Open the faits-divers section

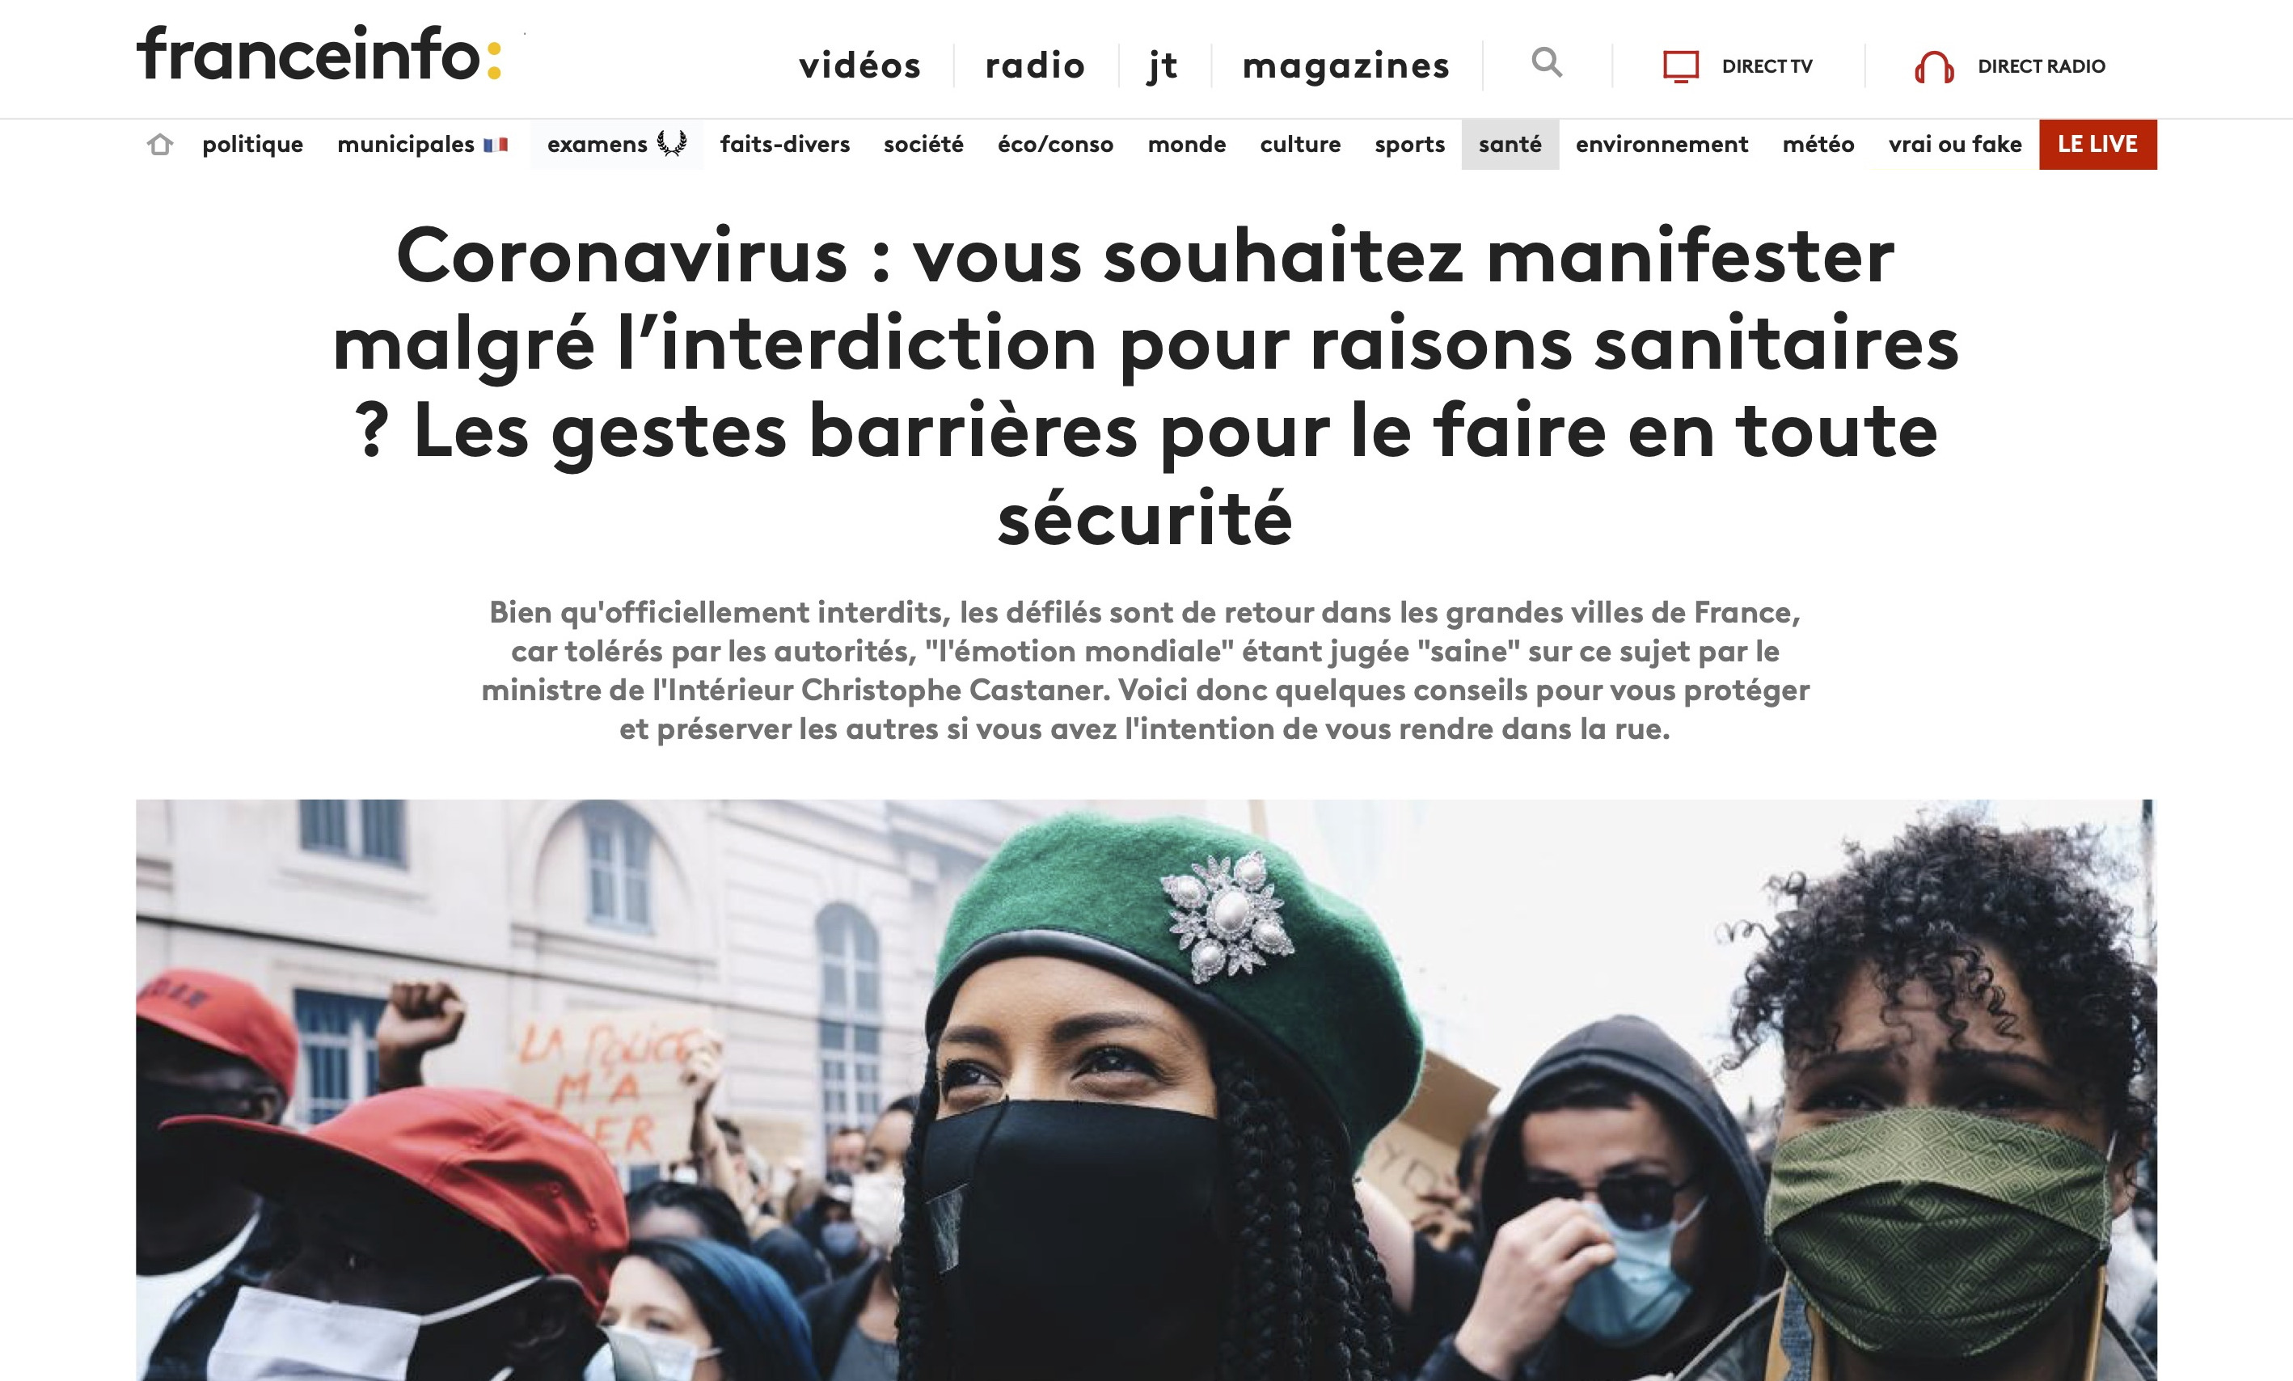(x=784, y=144)
